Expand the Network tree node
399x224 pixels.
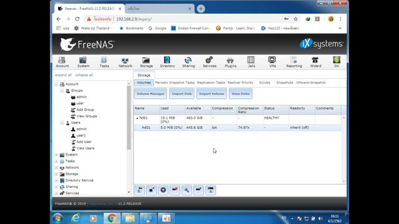tap(57, 167)
